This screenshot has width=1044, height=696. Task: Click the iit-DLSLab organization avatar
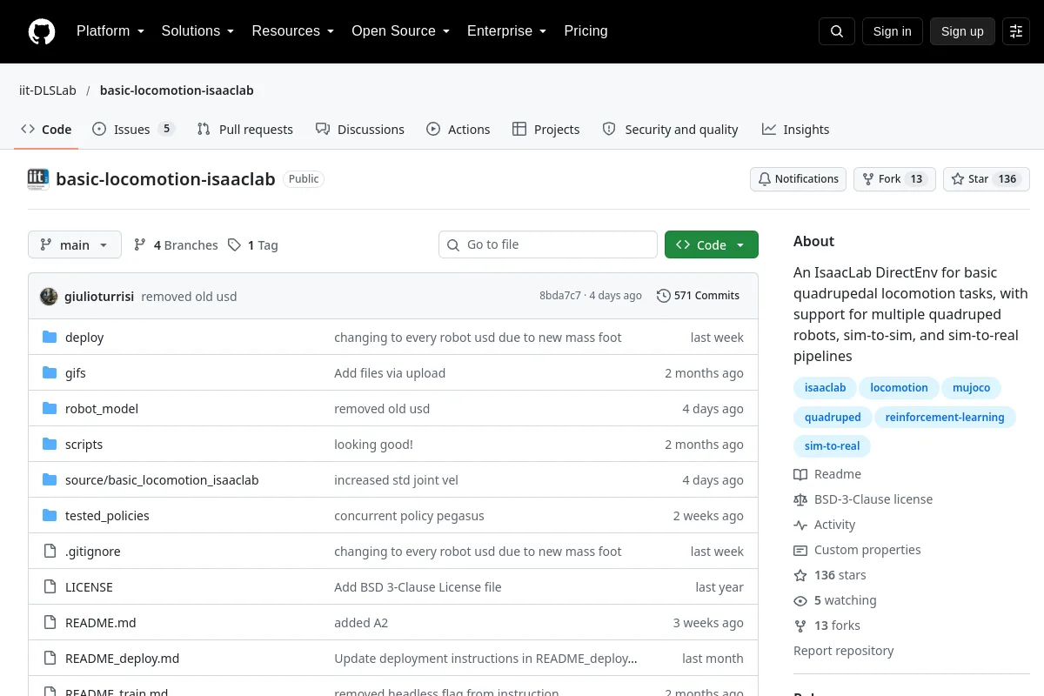[38, 179]
